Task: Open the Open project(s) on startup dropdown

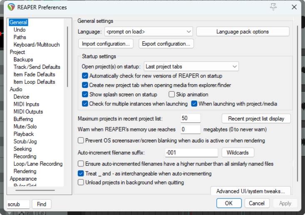Action: (191, 66)
